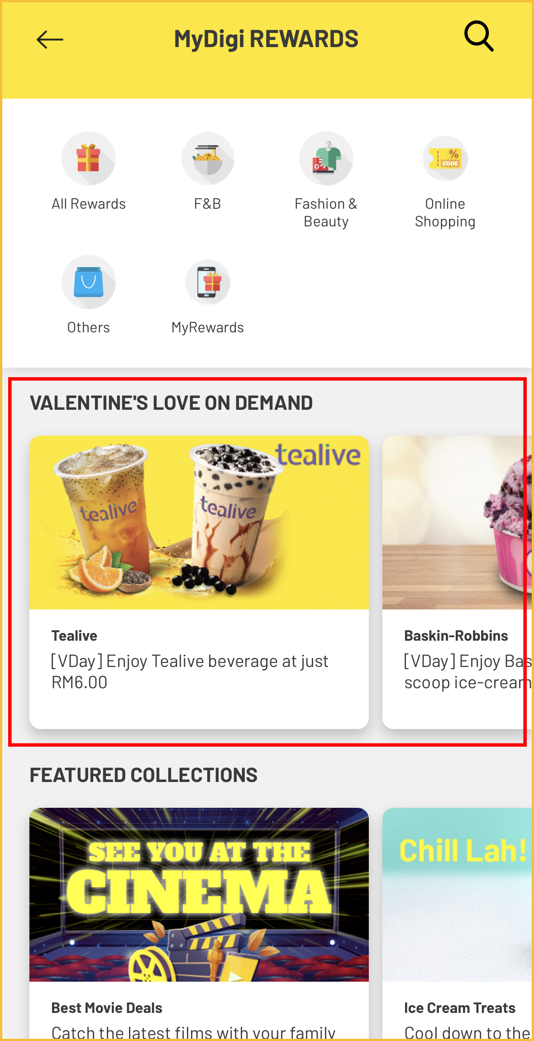This screenshot has width=534, height=1041.
Task: Select the Others shopping bag icon
Action: point(89,282)
